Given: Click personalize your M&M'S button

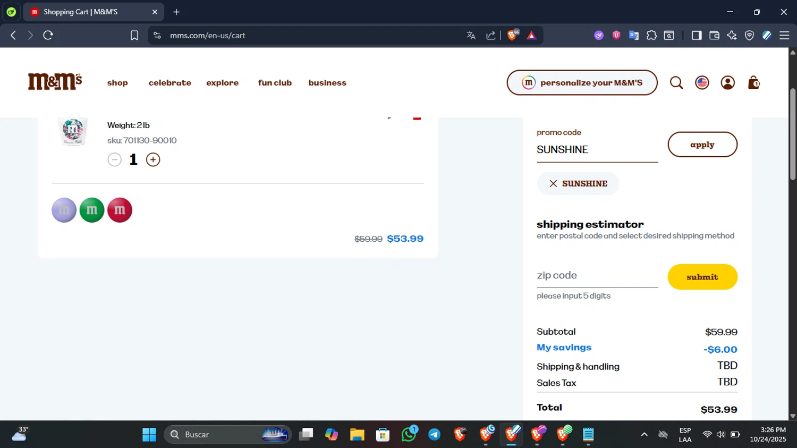Looking at the screenshot, I should (x=582, y=82).
